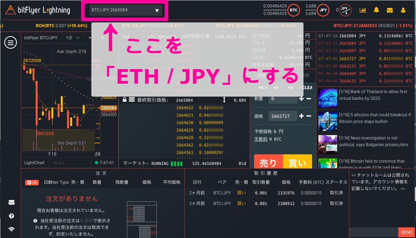Click the 残数量 column header in 注文
The width and height of the screenshot is (416, 238).
click(122, 182)
